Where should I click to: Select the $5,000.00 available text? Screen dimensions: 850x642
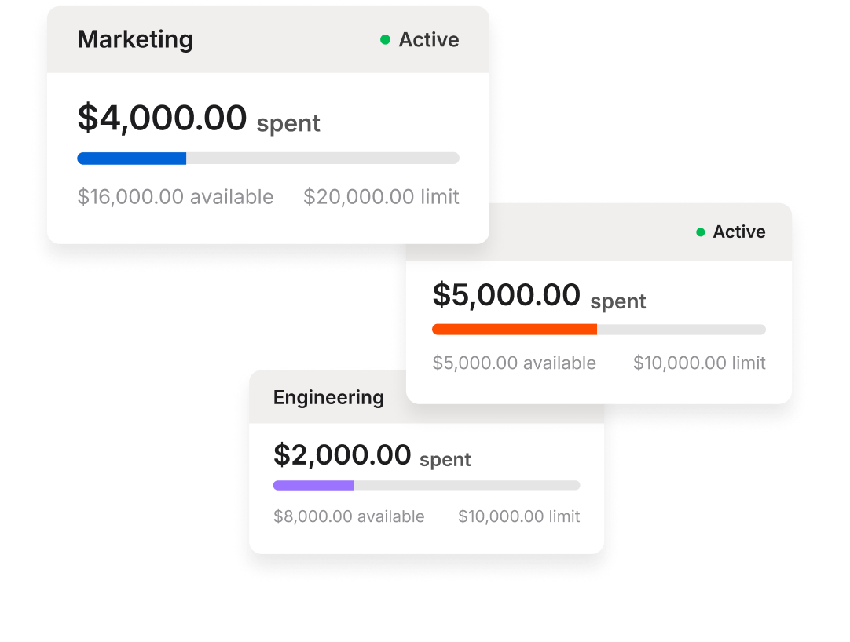514,363
